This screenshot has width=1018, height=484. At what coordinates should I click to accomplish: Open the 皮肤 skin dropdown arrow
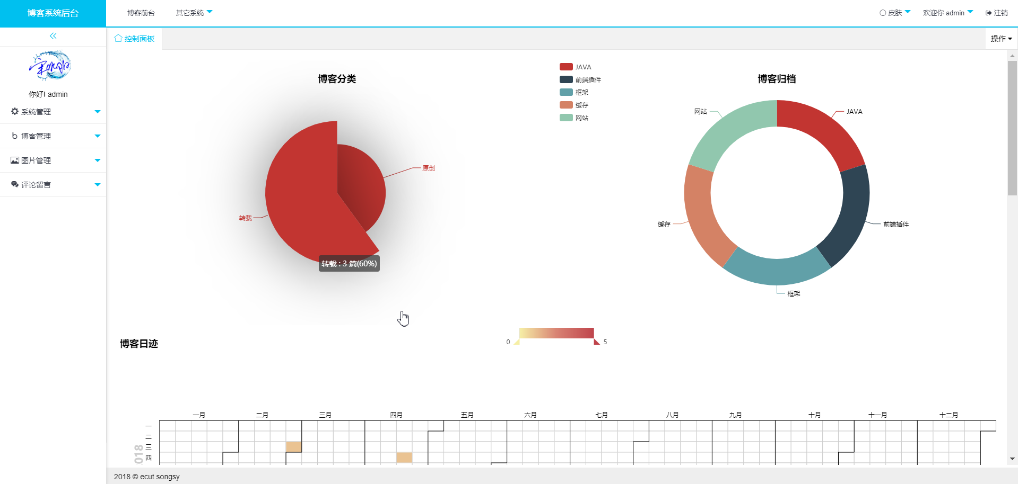click(908, 12)
